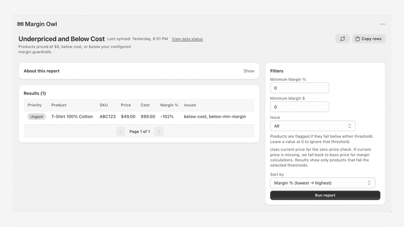Click the $99.00 cost cell
404x227 pixels.
click(148, 116)
